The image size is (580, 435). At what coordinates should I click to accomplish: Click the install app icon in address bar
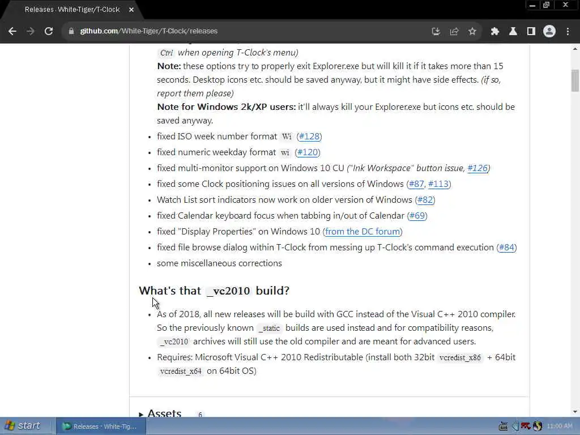pyautogui.click(x=436, y=32)
